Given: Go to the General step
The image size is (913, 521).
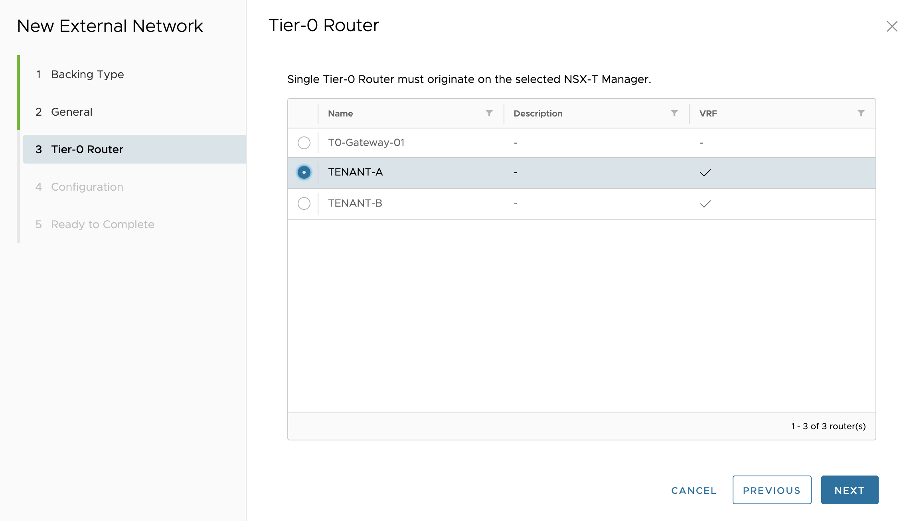Looking at the screenshot, I should [x=72, y=112].
